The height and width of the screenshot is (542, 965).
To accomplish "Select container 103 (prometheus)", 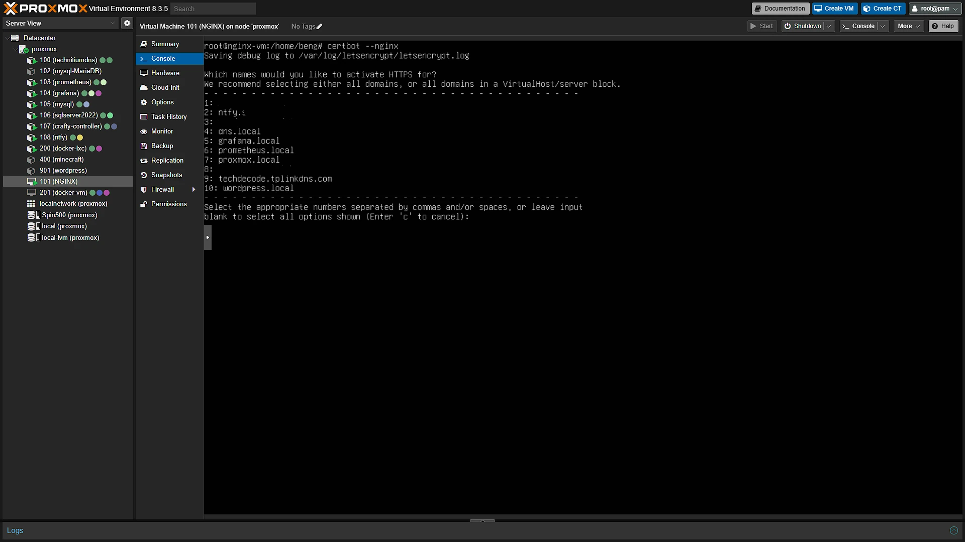I will pyautogui.click(x=65, y=82).
